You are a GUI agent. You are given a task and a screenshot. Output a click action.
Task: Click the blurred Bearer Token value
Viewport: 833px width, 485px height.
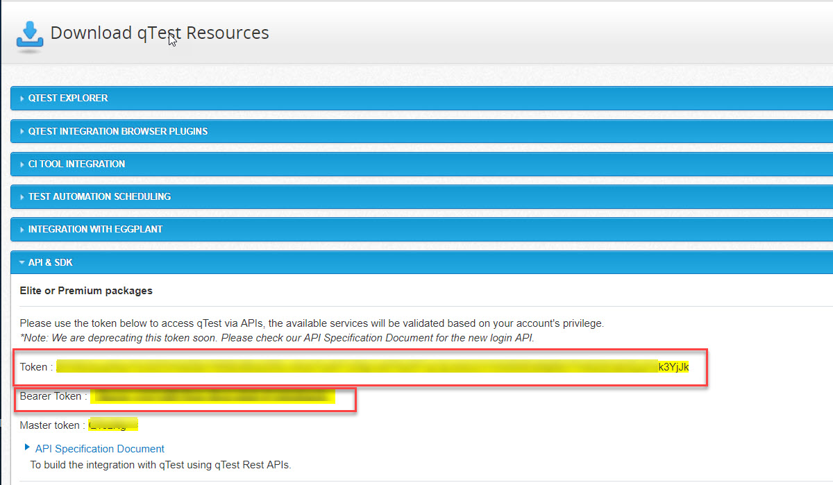click(213, 396)
